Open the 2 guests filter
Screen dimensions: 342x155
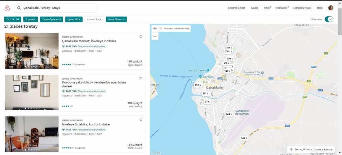[31, 19]
